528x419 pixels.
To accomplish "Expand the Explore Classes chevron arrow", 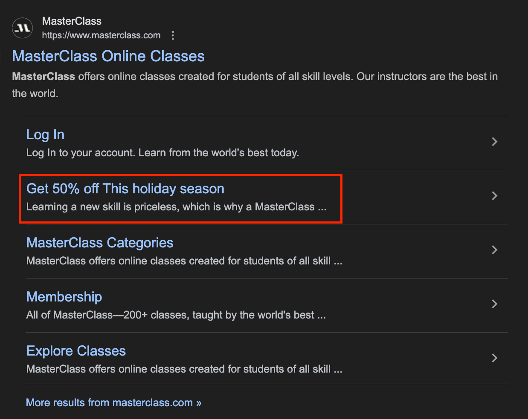I will (494, 358).
